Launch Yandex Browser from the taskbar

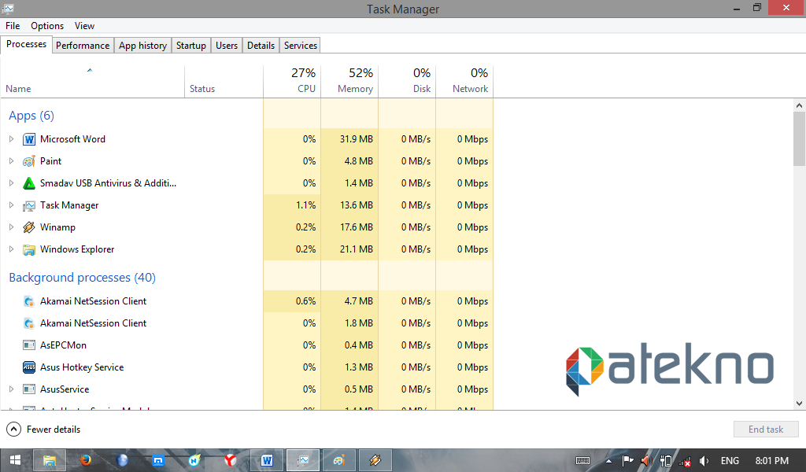[x=230, y=460]
